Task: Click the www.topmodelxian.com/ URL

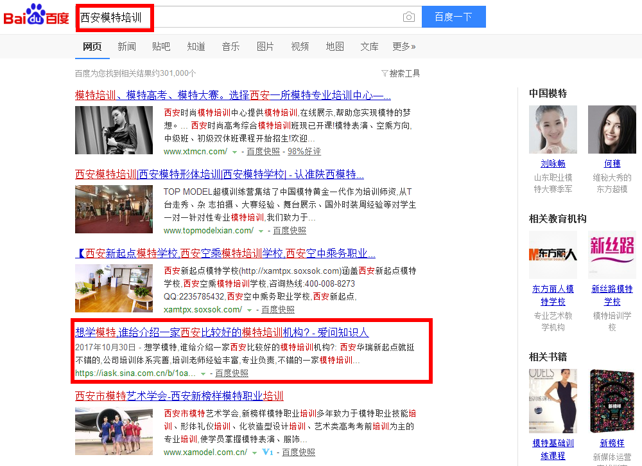Action: (209, 231)
